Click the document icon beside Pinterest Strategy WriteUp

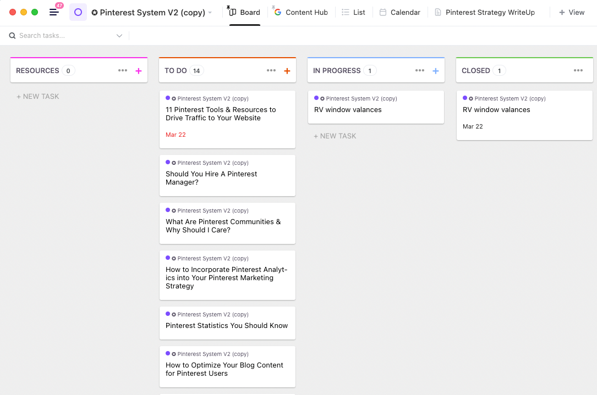438,13
